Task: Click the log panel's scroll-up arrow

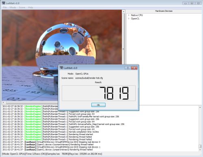Action: click(200, 107)
